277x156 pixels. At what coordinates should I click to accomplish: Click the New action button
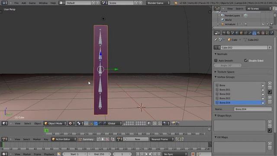(x=135, y=139)
